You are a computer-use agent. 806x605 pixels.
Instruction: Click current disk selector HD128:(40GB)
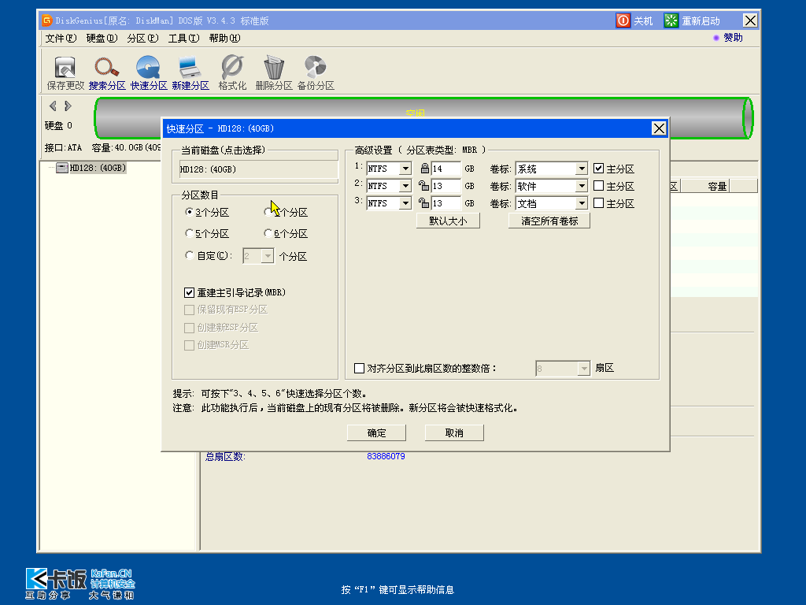pos(258,169)
